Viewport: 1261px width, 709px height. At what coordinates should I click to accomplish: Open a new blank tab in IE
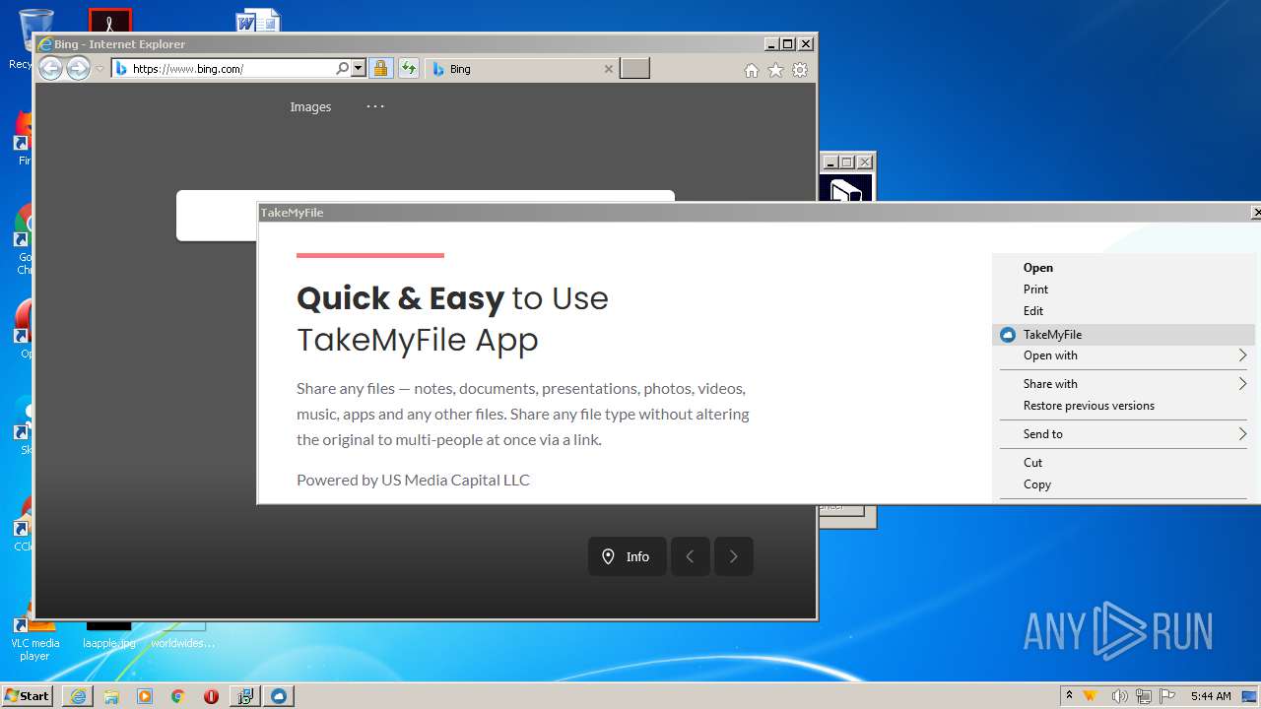[634, 68]
